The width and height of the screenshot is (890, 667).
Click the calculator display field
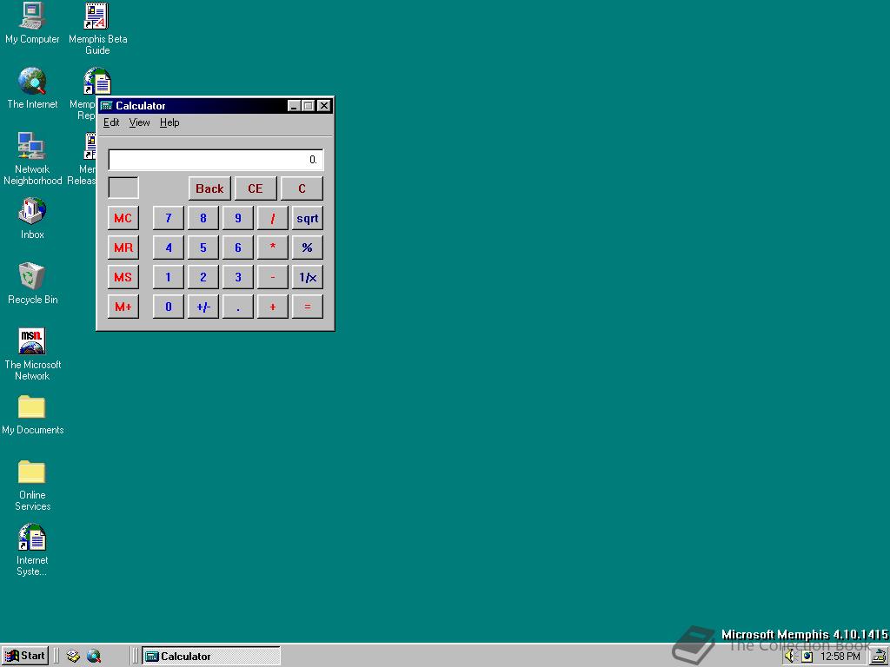coord(216,160)
